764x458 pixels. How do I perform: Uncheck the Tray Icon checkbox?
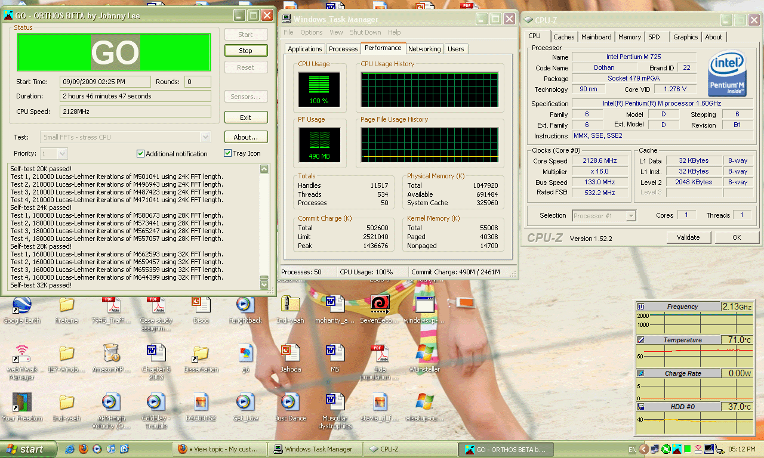point(227,153)
